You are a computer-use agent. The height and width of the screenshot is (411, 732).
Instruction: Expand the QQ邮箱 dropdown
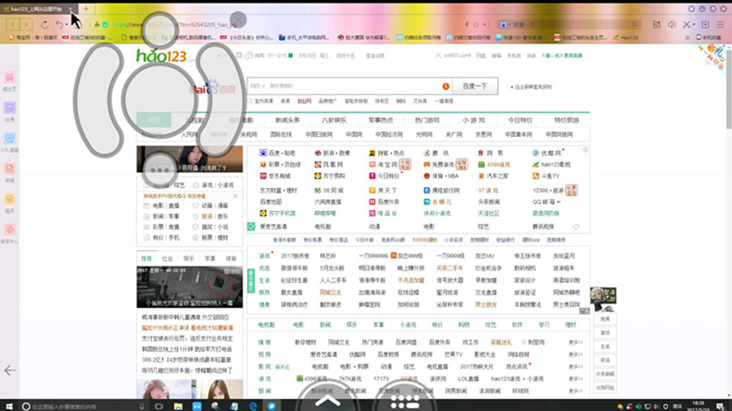pyautogui.click(x=557, y=201)
